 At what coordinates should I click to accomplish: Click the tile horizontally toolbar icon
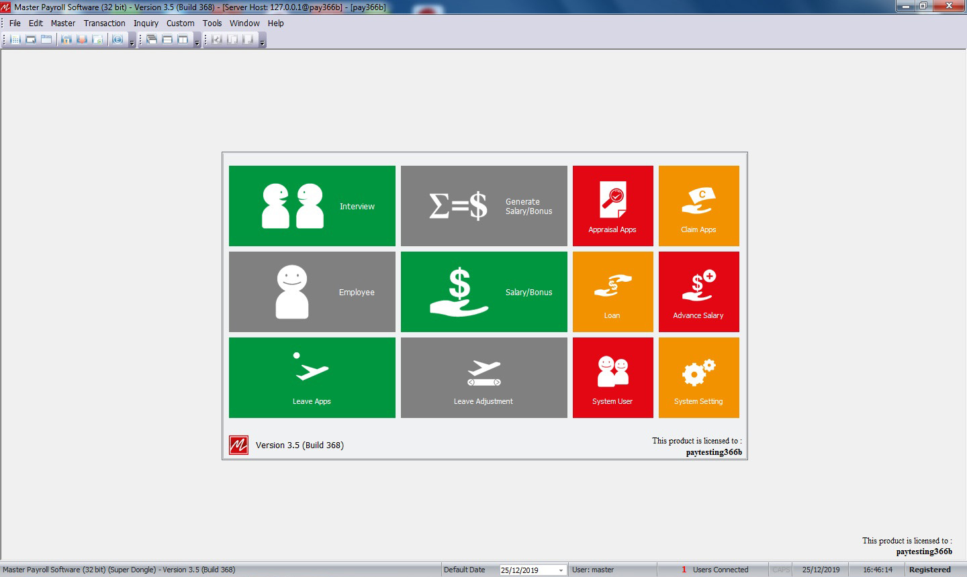click(x=167, y=40)
